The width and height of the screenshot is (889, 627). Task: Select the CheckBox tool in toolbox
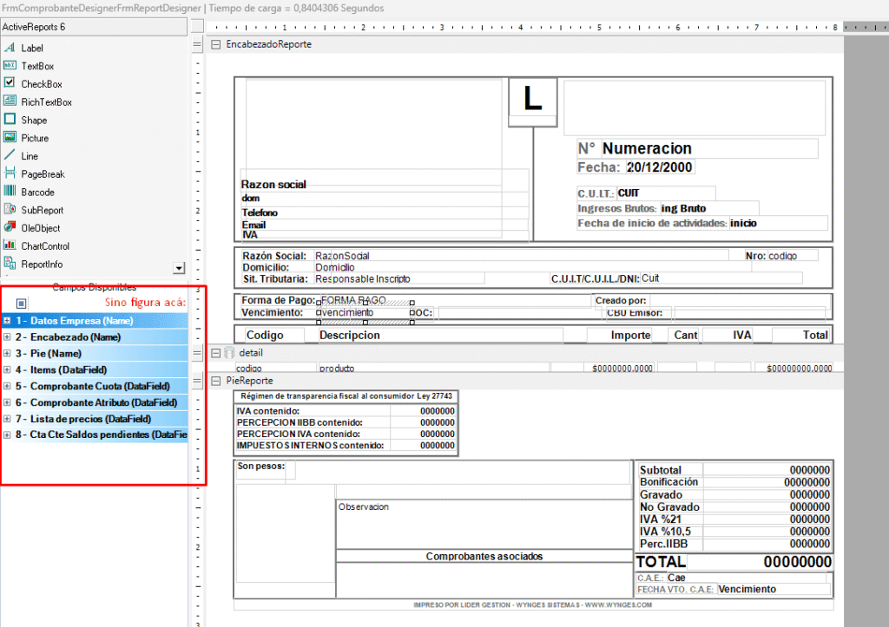pos(10,83)
